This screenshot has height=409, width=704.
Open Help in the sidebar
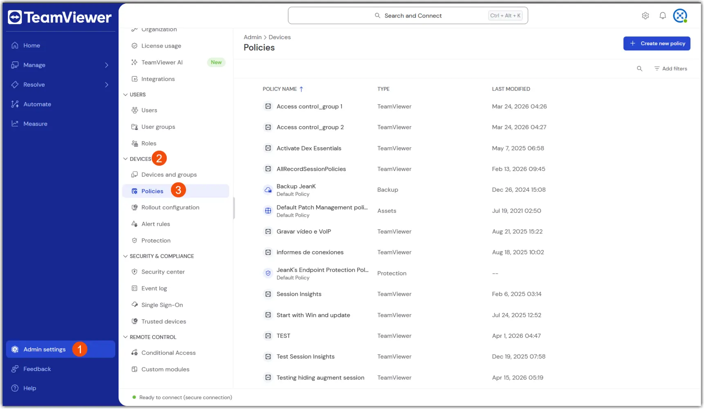(61, 388)
